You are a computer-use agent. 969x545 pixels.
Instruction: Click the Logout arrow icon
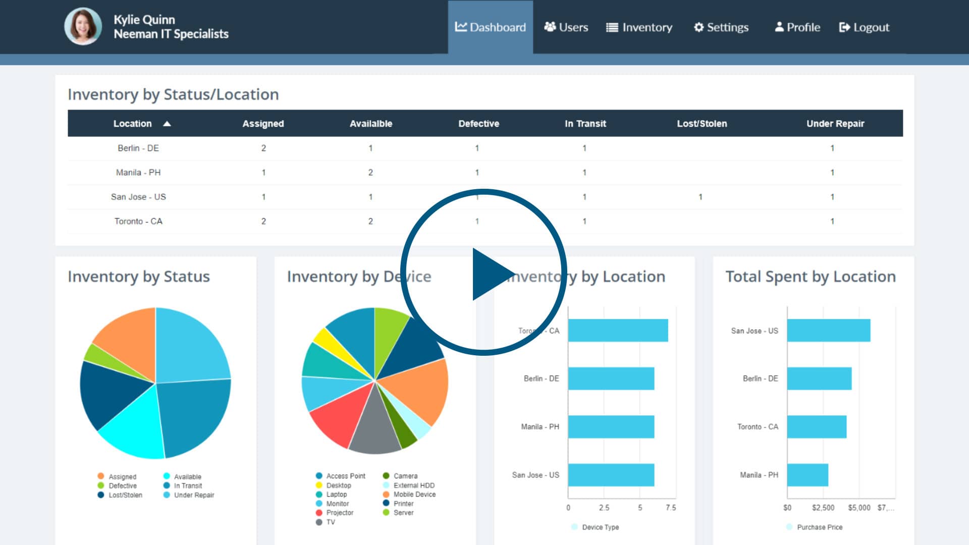pyautogui.click(x=844, y=27)
